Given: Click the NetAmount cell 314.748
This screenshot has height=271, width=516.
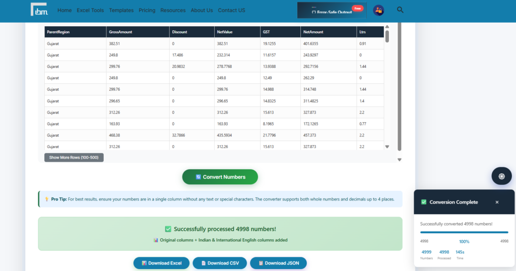Looking at the screenshot, I should pyautogui.click(x=329, y=89).
